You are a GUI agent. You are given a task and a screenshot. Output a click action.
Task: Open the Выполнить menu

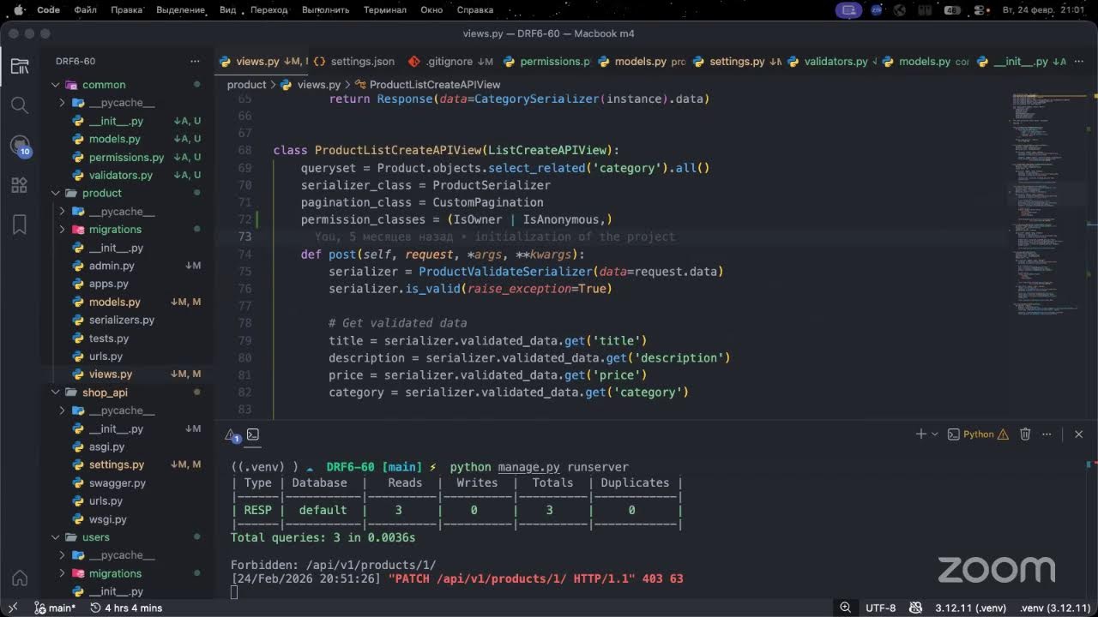325,10
